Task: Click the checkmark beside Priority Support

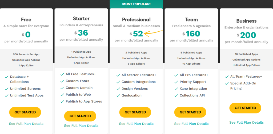Action: (176, 82)
